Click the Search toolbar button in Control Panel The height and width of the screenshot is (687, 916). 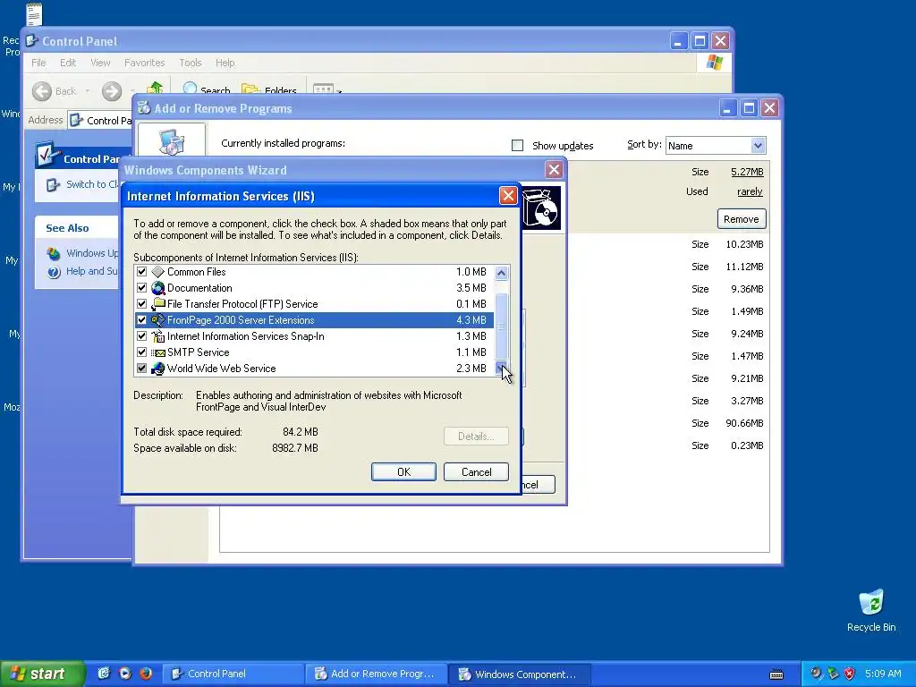tap(207, 90)
